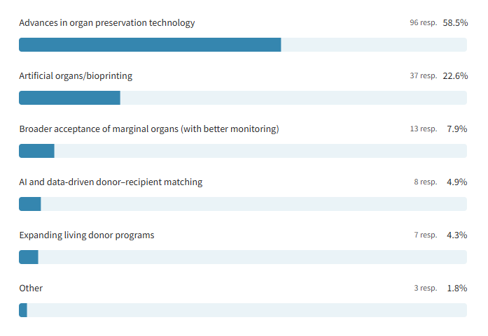Click the 'Artificial organs/bioprinting' option label
This screenshot has width=488, height=336.
point(76,76)
